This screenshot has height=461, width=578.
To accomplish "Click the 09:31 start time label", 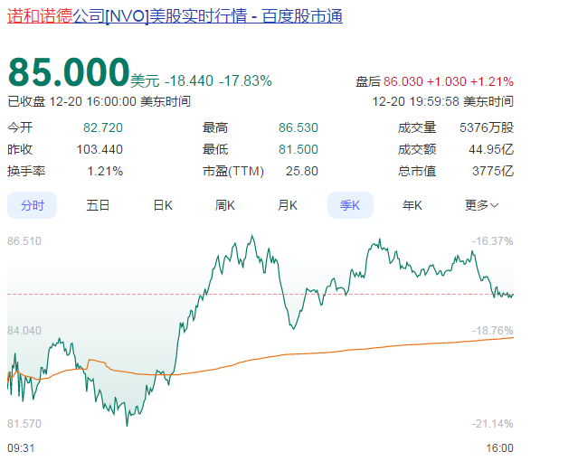I will pyautogui.click(x=21, y=447).
